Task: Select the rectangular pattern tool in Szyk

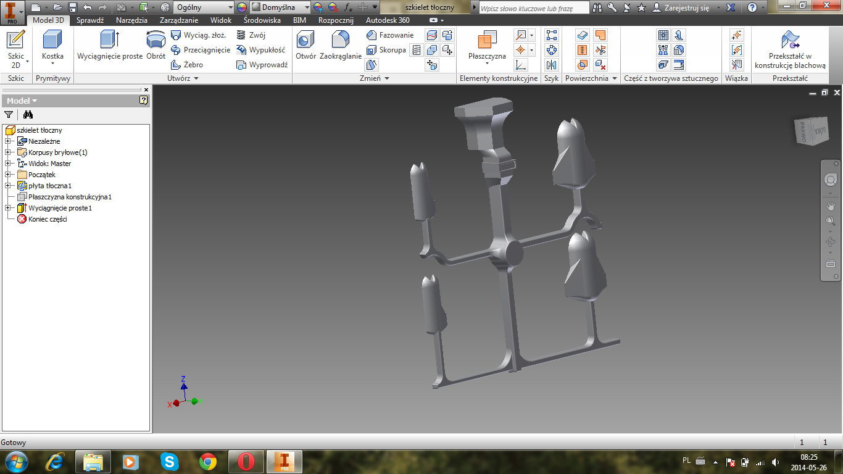Action: [552, 35]
